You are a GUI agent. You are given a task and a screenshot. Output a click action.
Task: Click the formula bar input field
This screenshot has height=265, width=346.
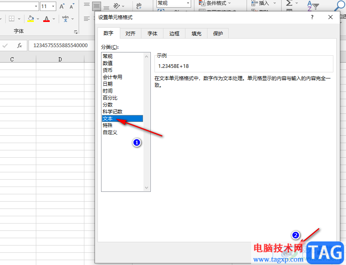coord(62,46)
